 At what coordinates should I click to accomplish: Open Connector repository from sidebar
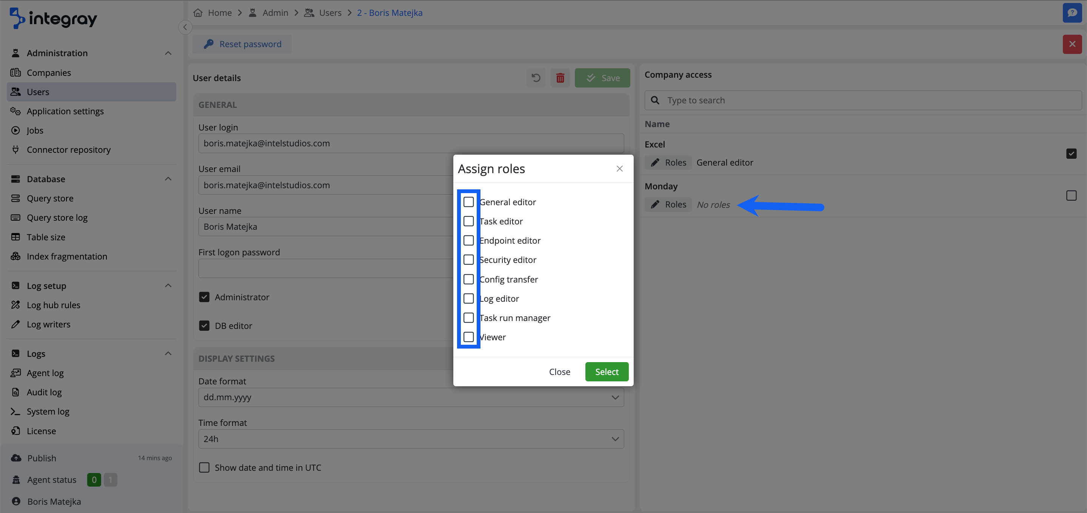tap(68, 150)
